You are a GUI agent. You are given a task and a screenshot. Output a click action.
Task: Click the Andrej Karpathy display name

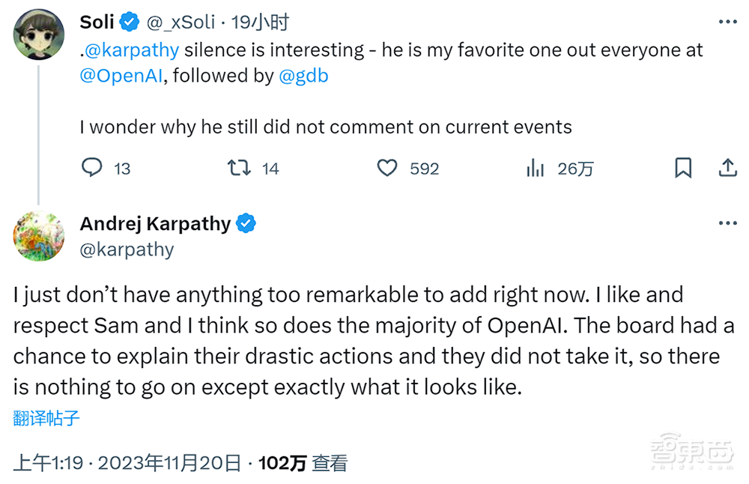(155, 223)
